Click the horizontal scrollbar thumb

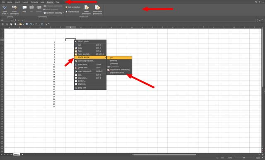(165, 155)
